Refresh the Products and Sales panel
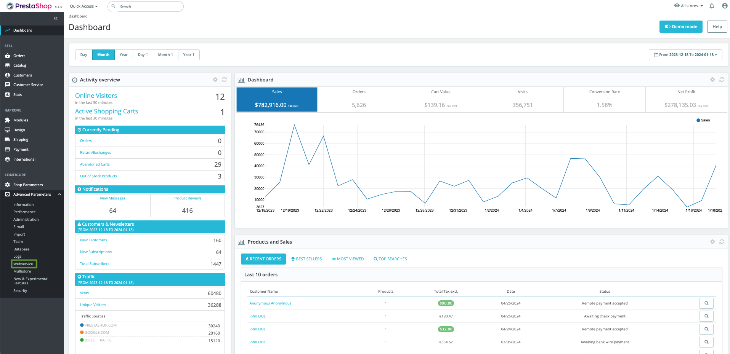 pyautogui.click(x=722, y=242)
